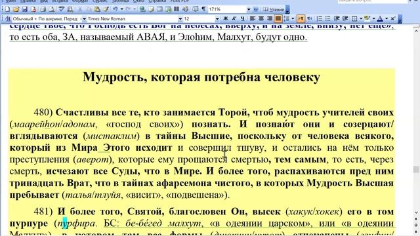The height and width of the screenshot is (236, 420).
Task: Insert an Excel worksheet
Action: 168,9
